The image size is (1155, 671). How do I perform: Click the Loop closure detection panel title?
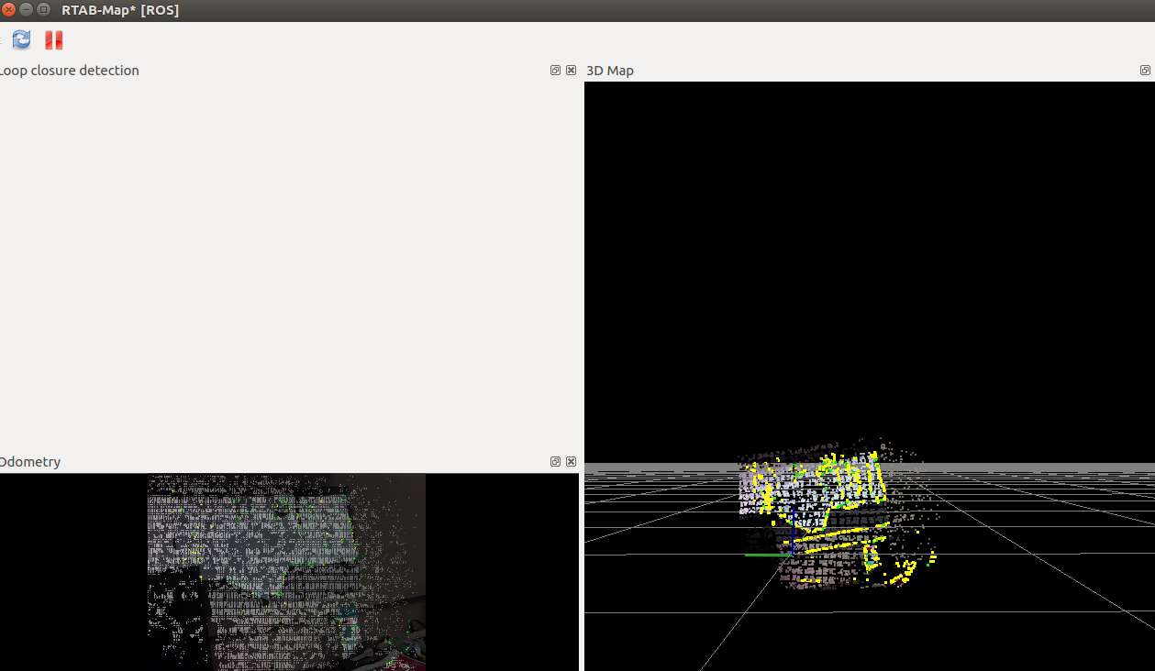(70, 70)
